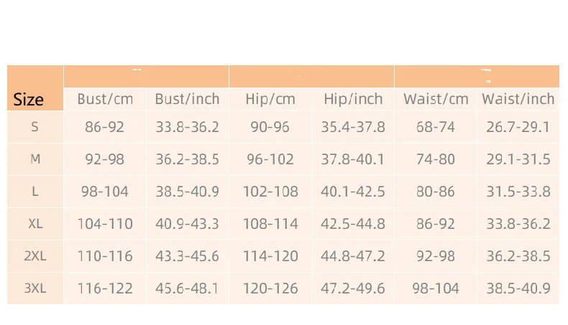The height and width of the screenshot is (325, 568).
Task: Select the Bust/cm column header
Action: coord(105,99)
